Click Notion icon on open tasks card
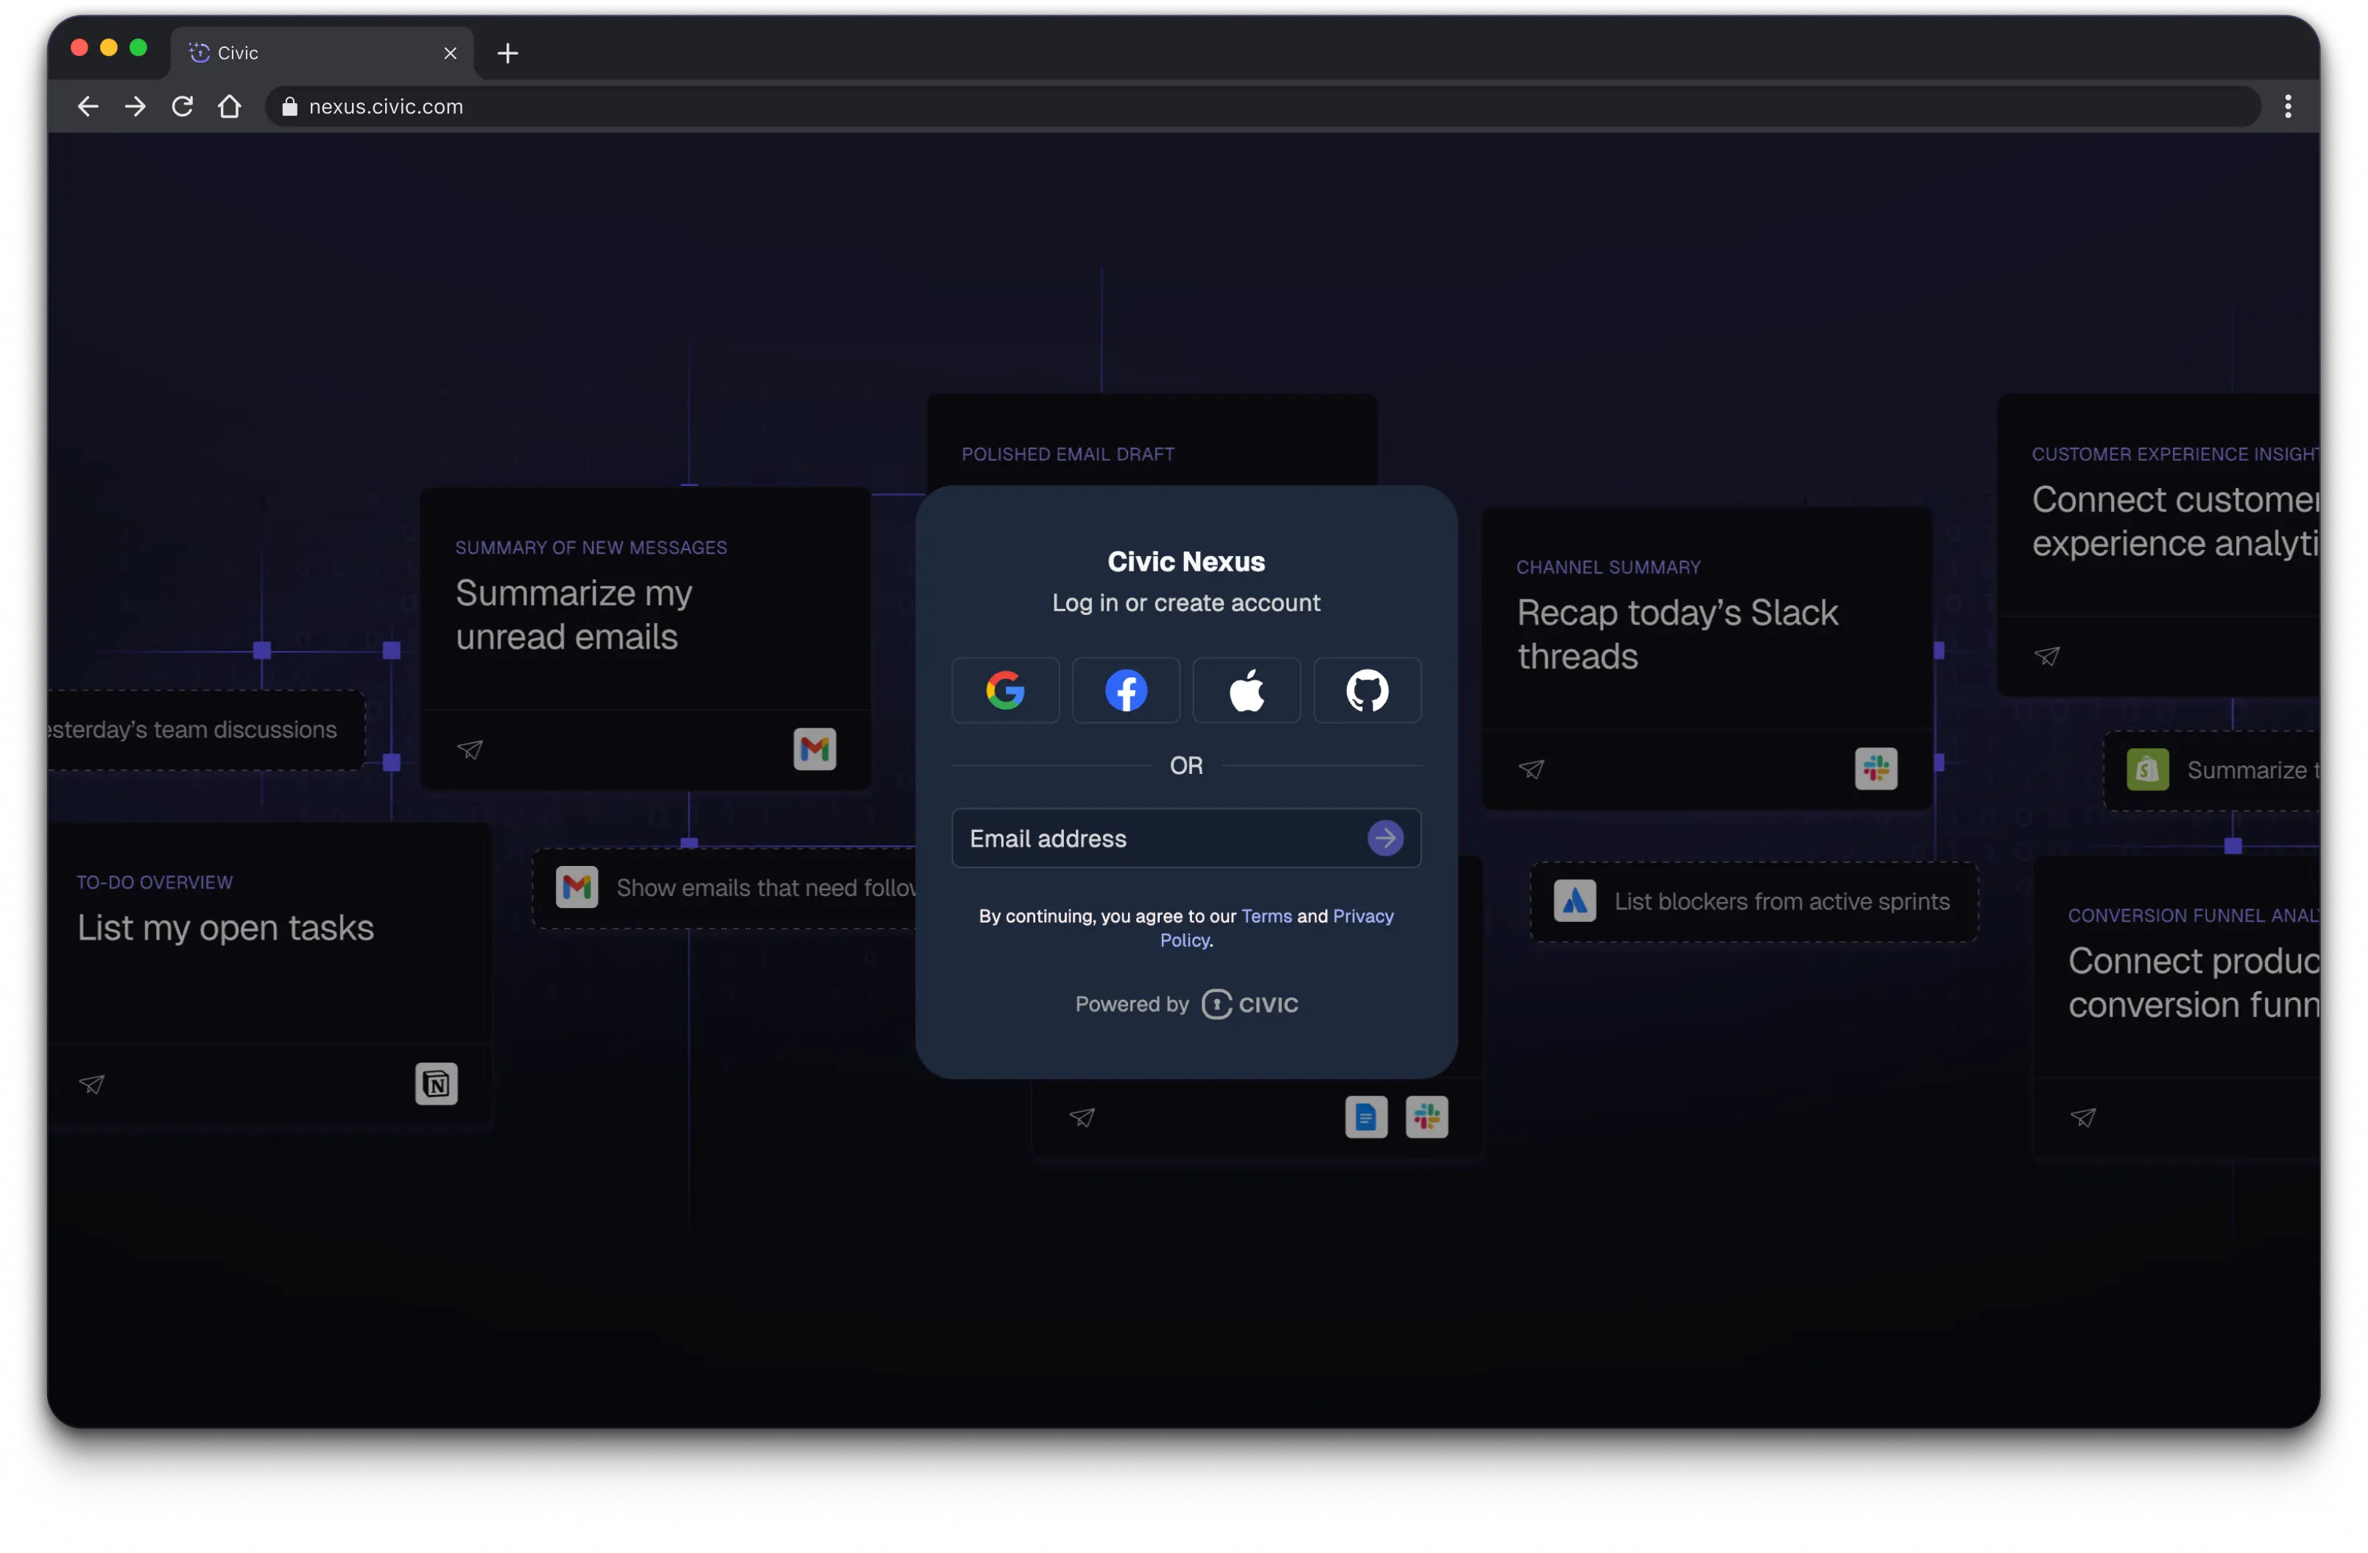 436,1083
